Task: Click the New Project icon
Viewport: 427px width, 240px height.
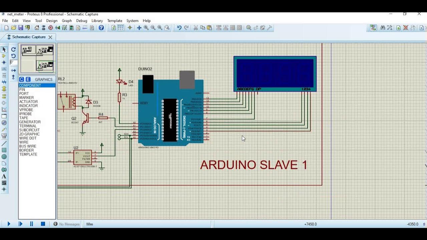Action: point(6,28)
